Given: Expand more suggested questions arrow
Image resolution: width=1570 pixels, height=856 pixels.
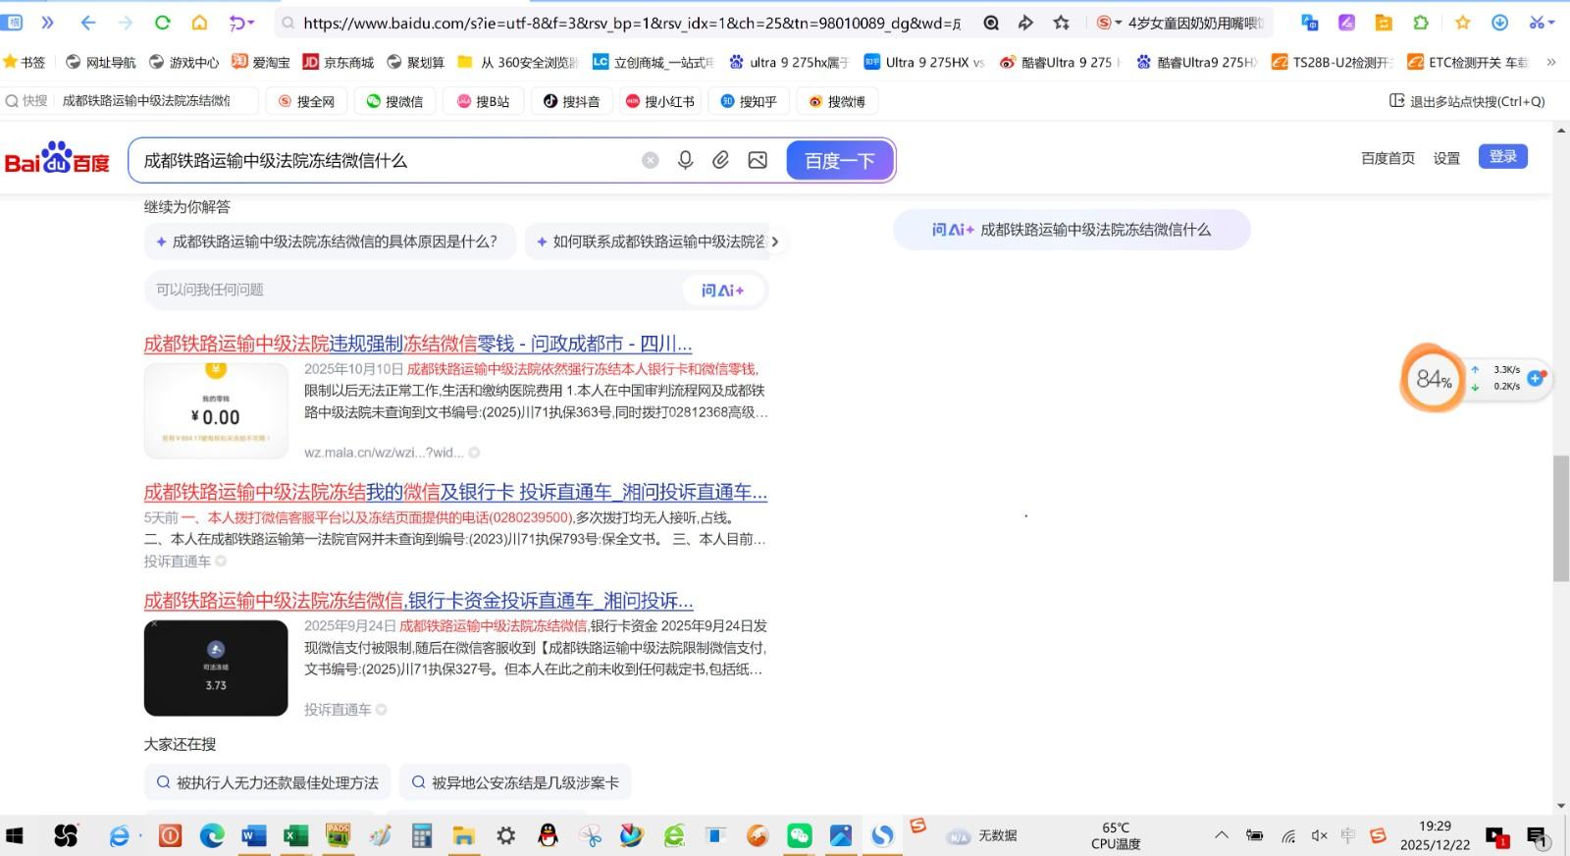Looking at the screenshot, I should click(x=775, y=241).
